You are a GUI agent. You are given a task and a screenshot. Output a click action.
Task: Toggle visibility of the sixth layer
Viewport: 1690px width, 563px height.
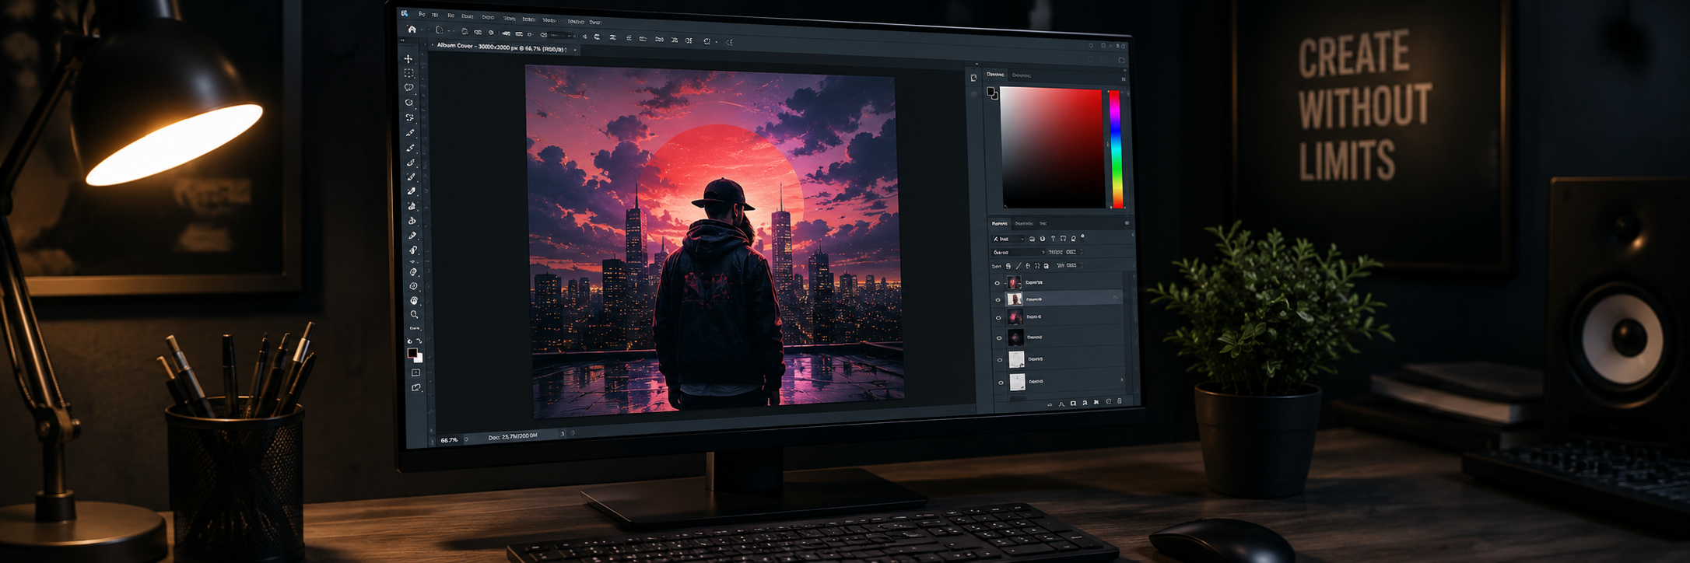pyautogui.click(x=1001, y=383)
